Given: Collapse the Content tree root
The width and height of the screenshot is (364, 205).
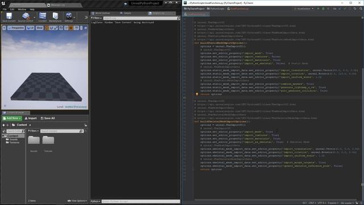Looking at the screenshot, I should pyautogui.click(x=3, y=136).
